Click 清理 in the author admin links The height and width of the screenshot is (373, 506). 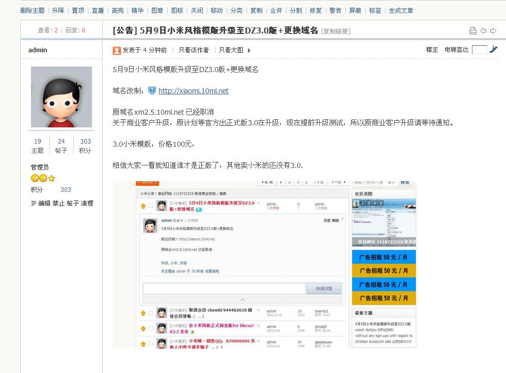click(87, 204)
